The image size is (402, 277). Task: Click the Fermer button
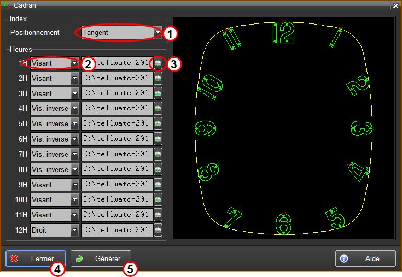(x=36, y=259)
